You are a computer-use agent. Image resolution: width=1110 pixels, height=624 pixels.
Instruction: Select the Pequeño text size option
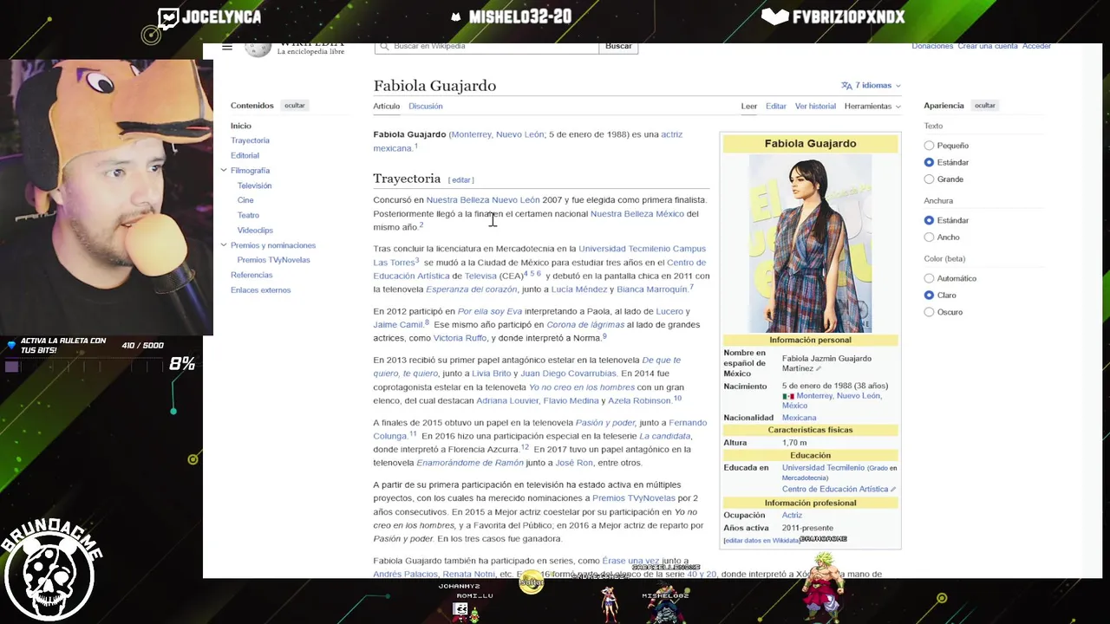pyautogui.click(x=929, y=146)
